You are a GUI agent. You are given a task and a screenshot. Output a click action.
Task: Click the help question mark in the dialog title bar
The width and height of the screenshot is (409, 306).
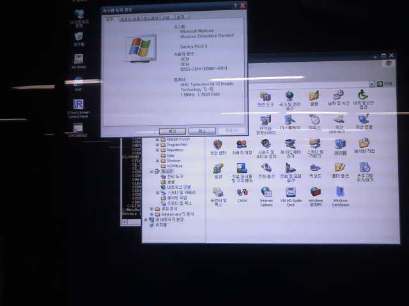click(235, 6)
